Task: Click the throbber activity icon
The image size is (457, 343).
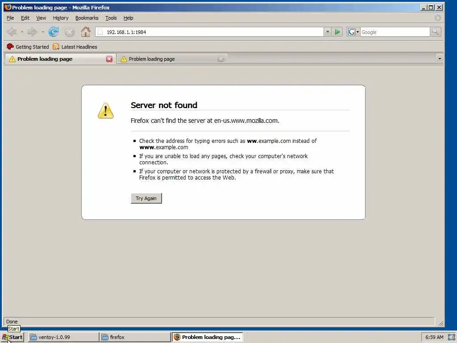Action: [437, 18]
